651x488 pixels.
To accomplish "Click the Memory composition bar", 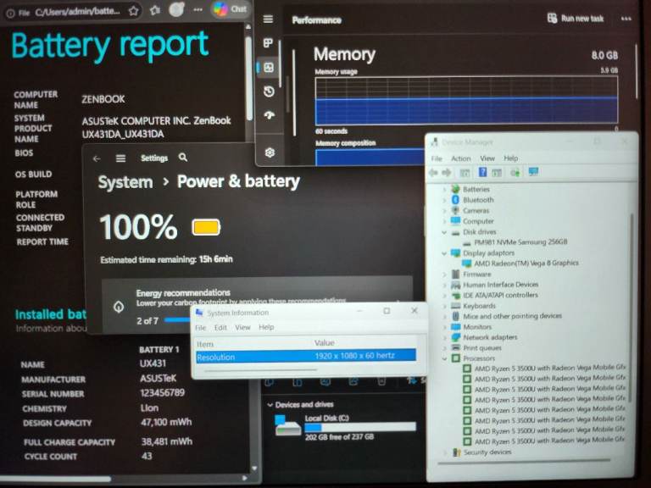I will (x=370, y=157).
